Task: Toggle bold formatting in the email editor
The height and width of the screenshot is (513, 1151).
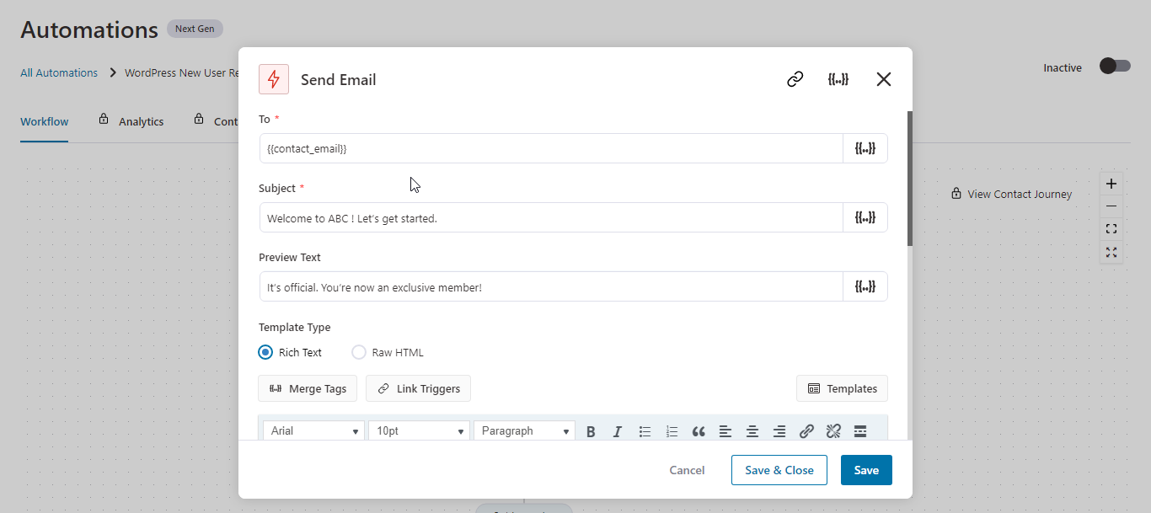Action: [x=591, y=430]
